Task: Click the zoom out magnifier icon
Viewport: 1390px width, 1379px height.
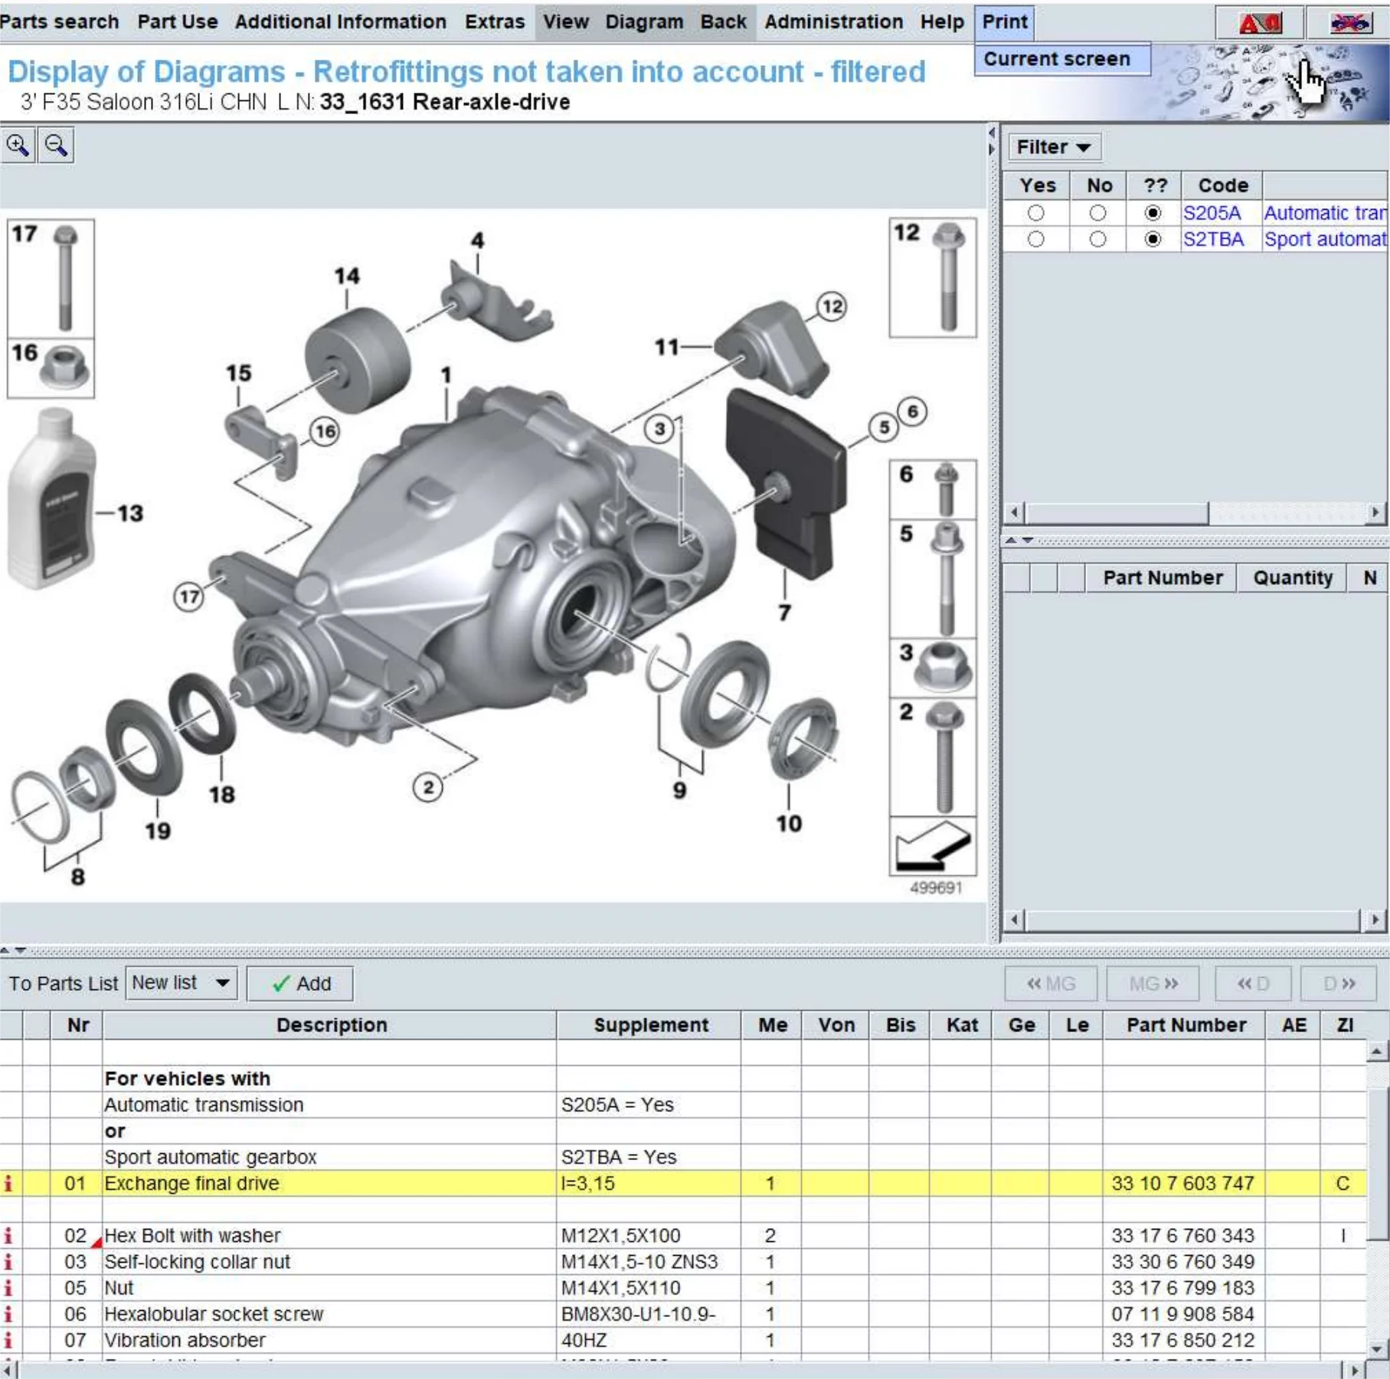Action: coord(56,145)
